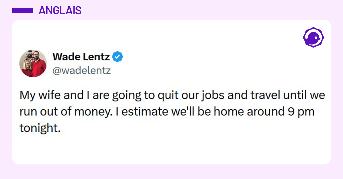Open the @wadelentz handle
343x179 pixels.
pos(81,70)
